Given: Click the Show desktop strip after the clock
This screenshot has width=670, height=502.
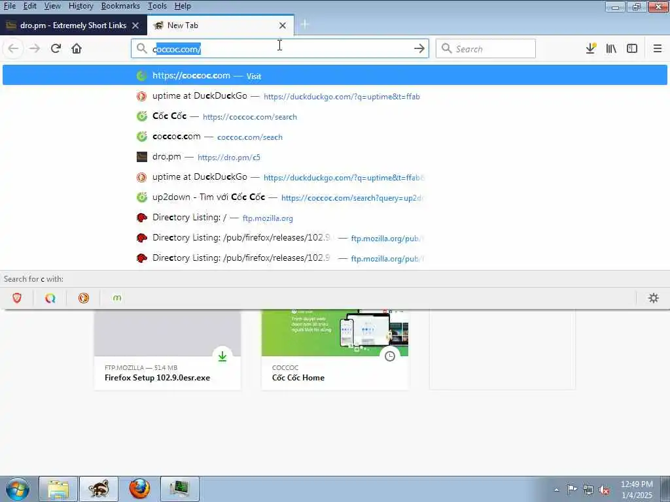Looking at the screenshot, I should (665, 489).
